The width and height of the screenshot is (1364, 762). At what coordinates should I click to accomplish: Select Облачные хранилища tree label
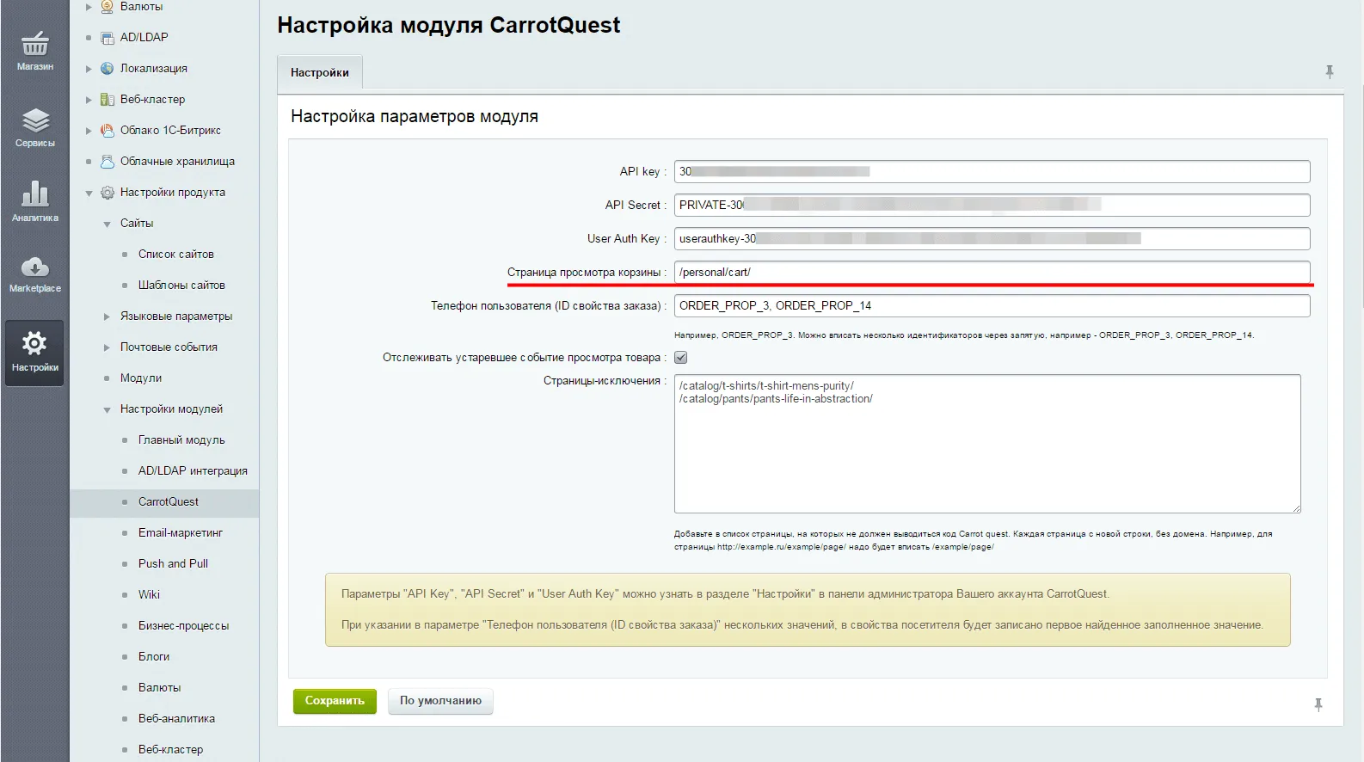coord(177,162)
